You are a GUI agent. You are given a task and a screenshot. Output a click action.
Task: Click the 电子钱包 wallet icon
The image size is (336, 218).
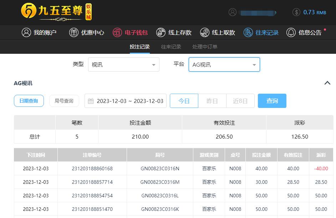pyautogui.click(x=117, y=32)
